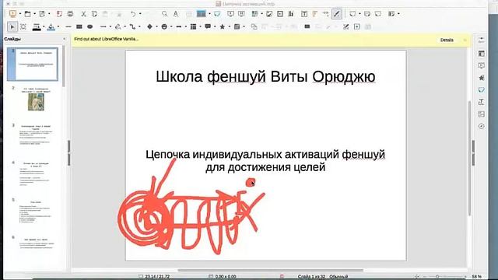498x280 pixels.
Task: Click the Save document icon
Action: click(x=42, y=14)
